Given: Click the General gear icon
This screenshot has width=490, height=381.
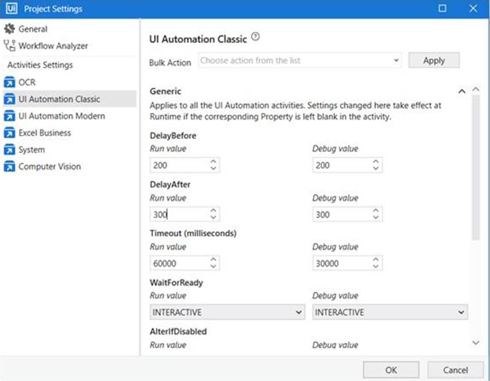Looking at the screenshot, I should click(x=9, y=29).
